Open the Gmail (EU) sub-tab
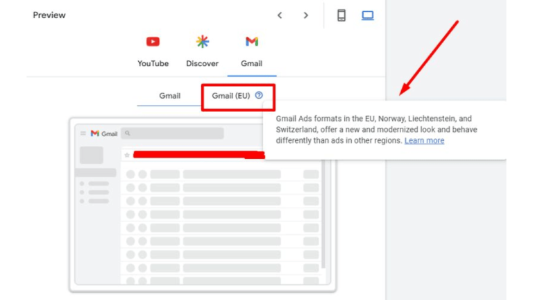 pos(231,96)
